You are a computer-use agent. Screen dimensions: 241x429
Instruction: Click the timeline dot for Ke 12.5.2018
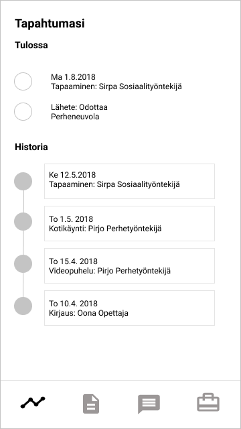click(23, 182)
